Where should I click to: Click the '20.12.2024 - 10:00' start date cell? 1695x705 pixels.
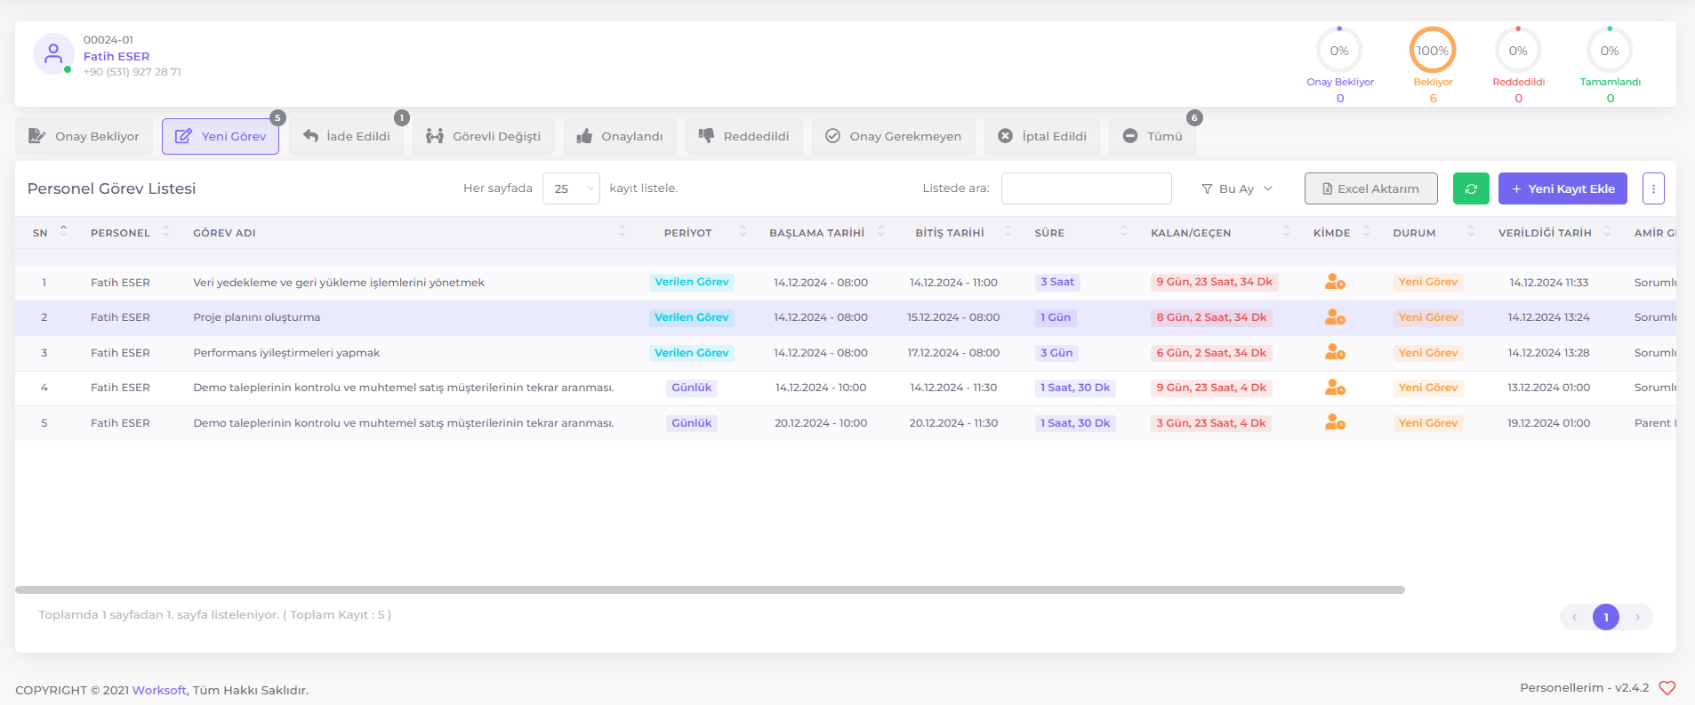click(821, 423)
